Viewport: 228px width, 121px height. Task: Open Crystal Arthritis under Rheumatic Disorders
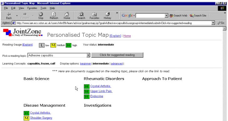point(101,86)
